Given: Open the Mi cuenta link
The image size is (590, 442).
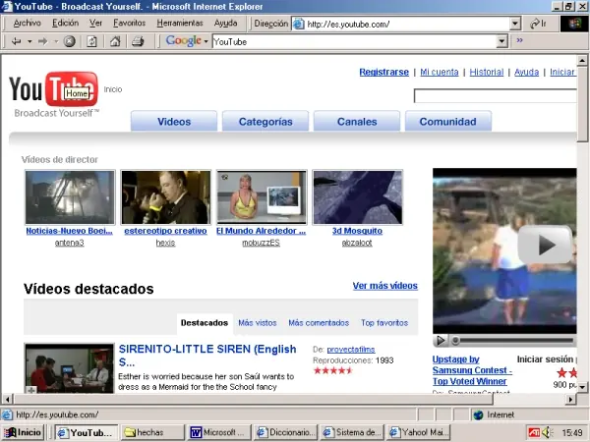Looking at the screenshot, I should [x=440, y=72].
